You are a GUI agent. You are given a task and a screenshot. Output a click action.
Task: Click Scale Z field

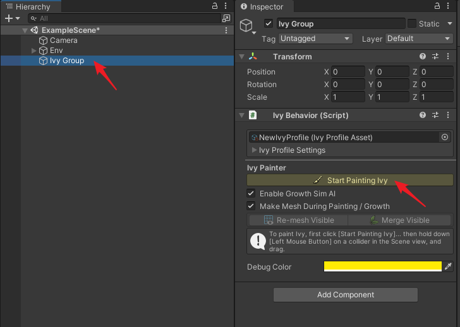[437, 97]
